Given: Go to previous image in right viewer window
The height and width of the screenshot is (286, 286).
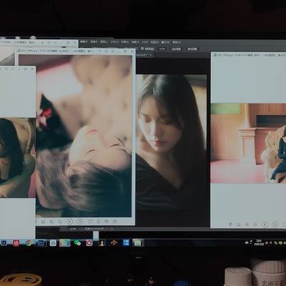Looking at the screenshot, I should coord(265,225).
